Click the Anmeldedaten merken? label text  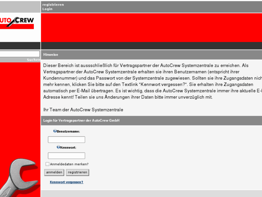(69, 164)
